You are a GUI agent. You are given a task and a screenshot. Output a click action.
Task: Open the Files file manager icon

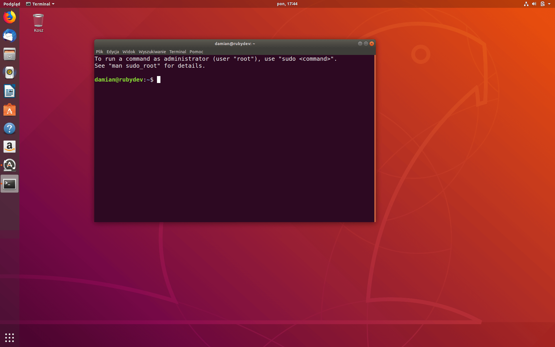pos(10,54)
